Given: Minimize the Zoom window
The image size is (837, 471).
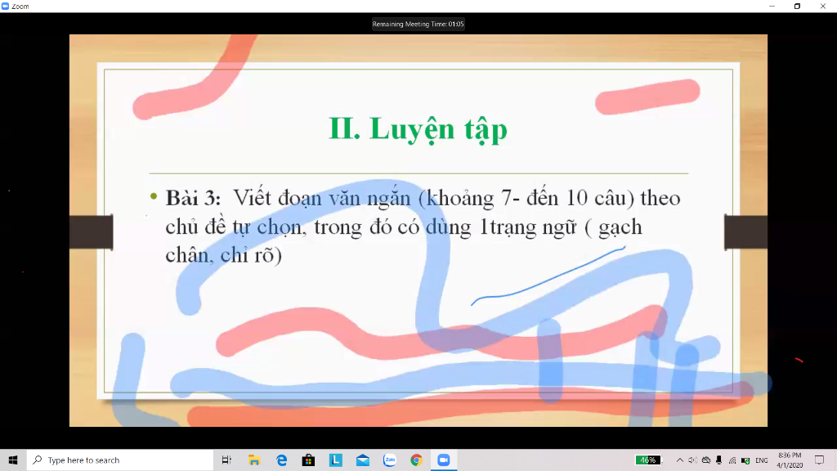Looking at the screenshot, I should click(x=772, y=7).
